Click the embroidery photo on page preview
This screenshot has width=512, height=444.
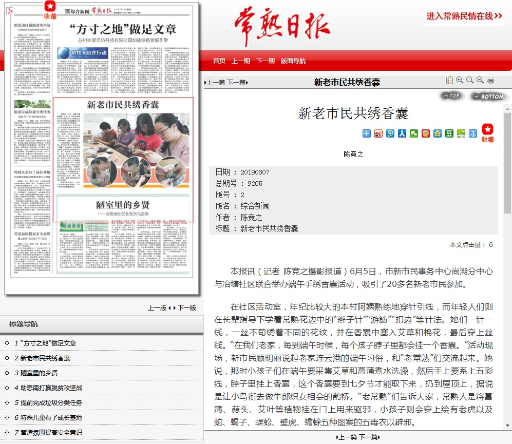[x=136, y=150]
